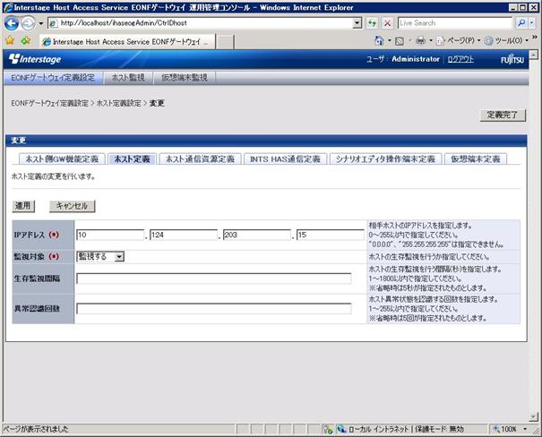Click the first IP octet field containing 10
This screenshot has width=542, height=437.
pyautogui.click(x=110, y=235)
